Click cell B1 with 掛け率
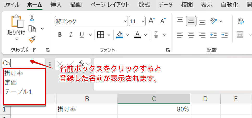 coord(87,109)
